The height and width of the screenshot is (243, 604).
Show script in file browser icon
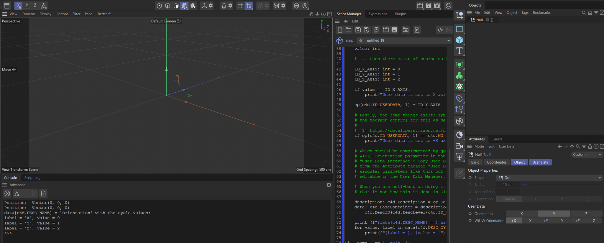(x=406, y=30)
